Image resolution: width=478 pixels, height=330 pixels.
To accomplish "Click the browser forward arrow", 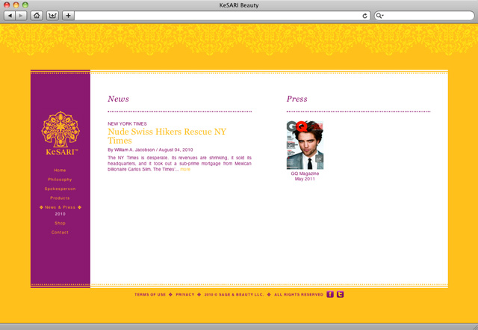I will [x=21, y=16].
